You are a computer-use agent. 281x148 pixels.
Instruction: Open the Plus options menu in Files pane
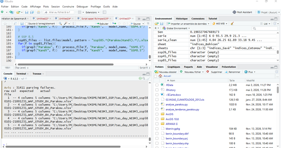pyautogui.click(x=250, y=72)
